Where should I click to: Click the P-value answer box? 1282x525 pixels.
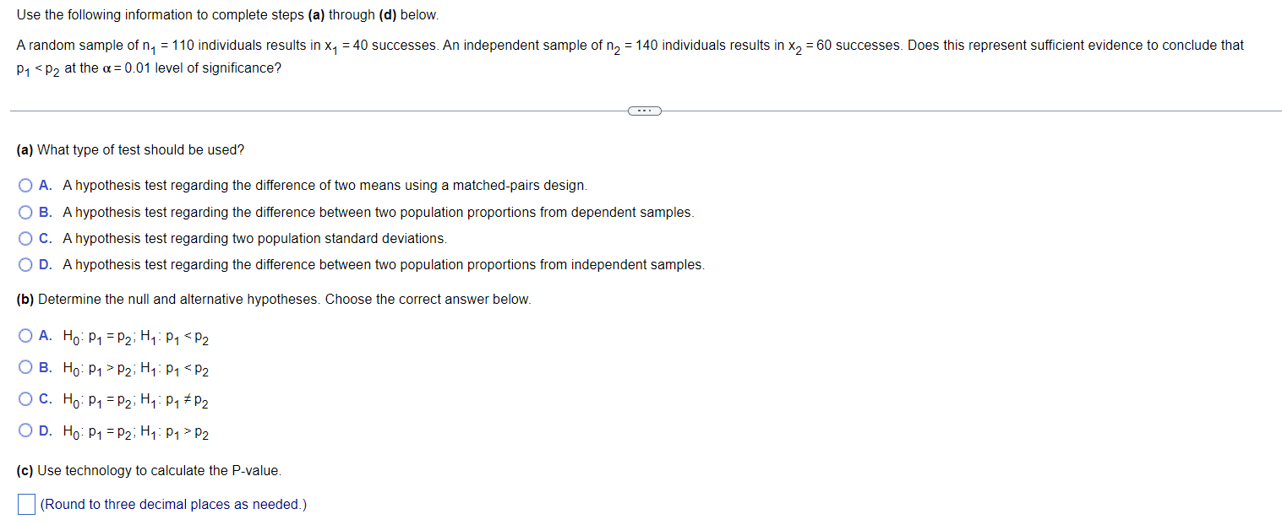tap(27, 503)
